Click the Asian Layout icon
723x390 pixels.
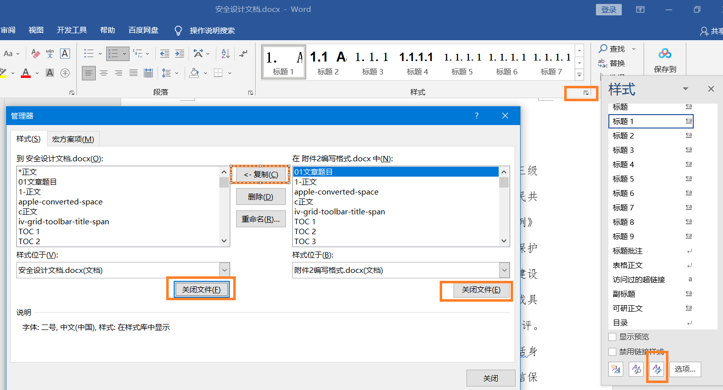(198, 53)
